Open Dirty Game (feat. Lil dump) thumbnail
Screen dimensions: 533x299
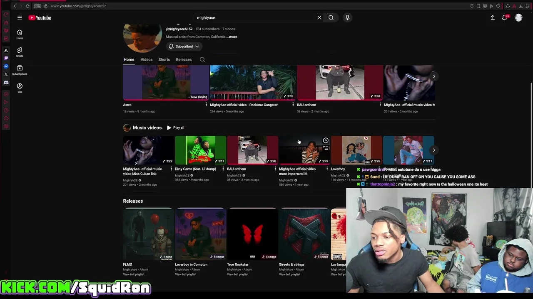200,150
